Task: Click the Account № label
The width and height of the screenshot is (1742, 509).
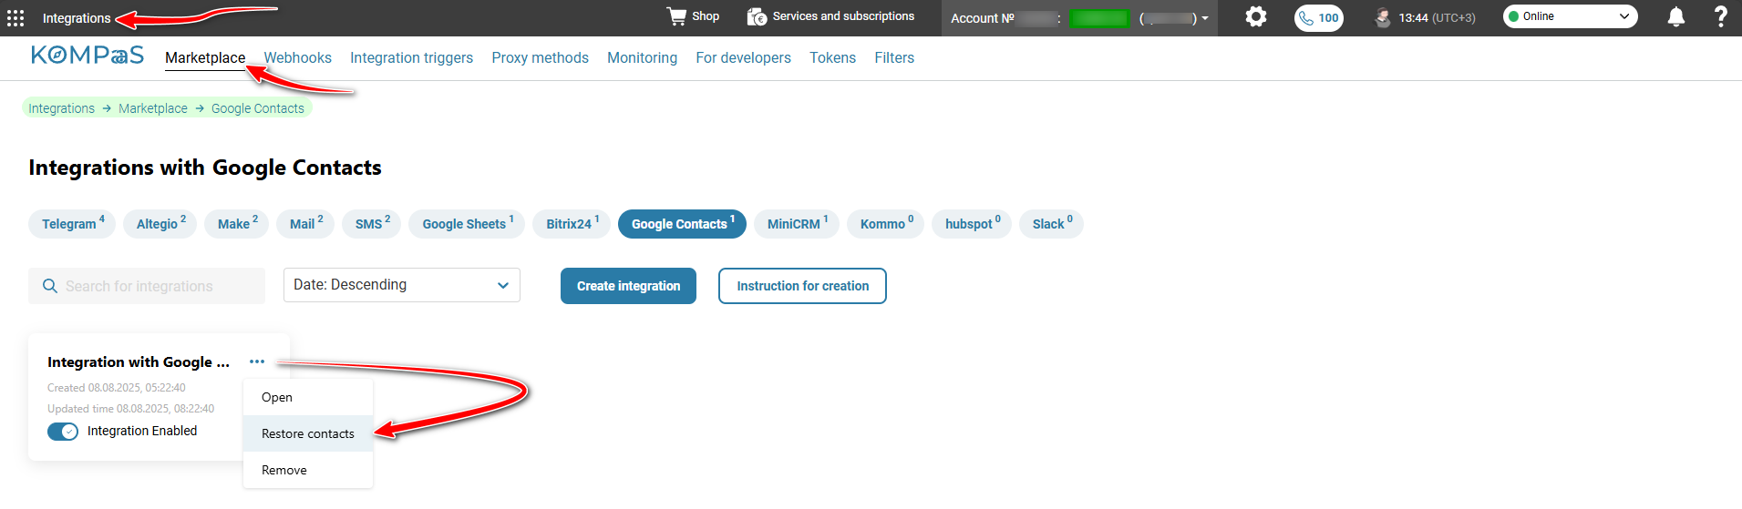Action: point(982,18)
